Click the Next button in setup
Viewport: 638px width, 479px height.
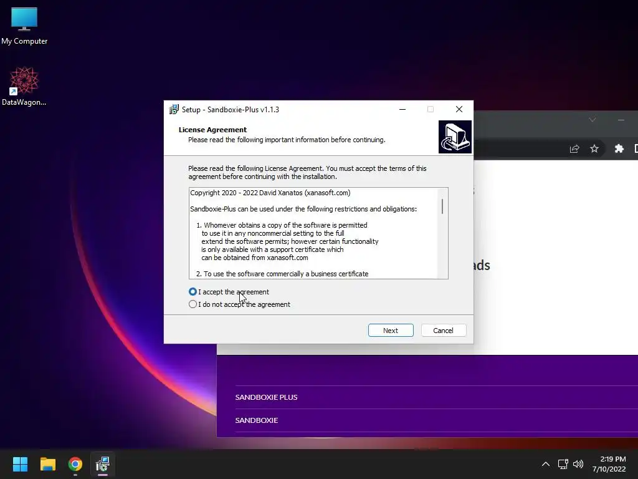coord(391,331)
